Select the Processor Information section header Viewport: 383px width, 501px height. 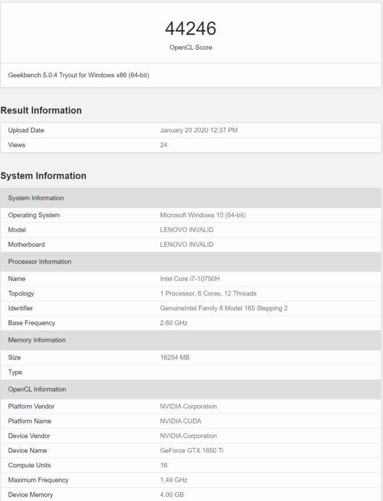tap(191, 261)
